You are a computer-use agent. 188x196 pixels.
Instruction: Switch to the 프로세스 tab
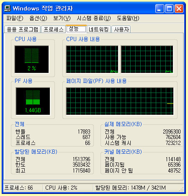tap(54, 29)
